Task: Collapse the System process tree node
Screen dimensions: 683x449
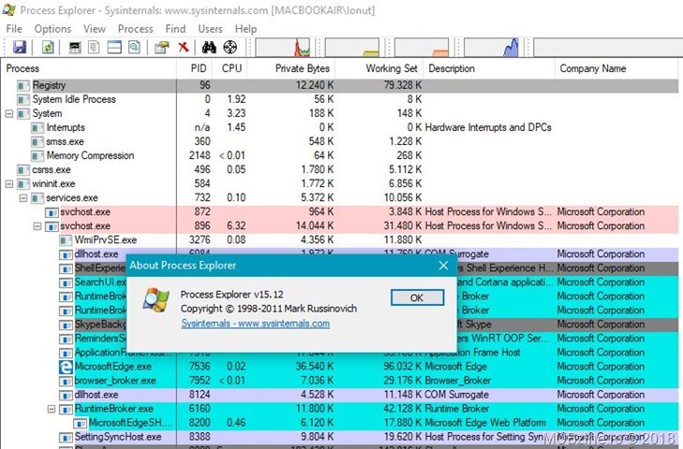Action: 9,114
